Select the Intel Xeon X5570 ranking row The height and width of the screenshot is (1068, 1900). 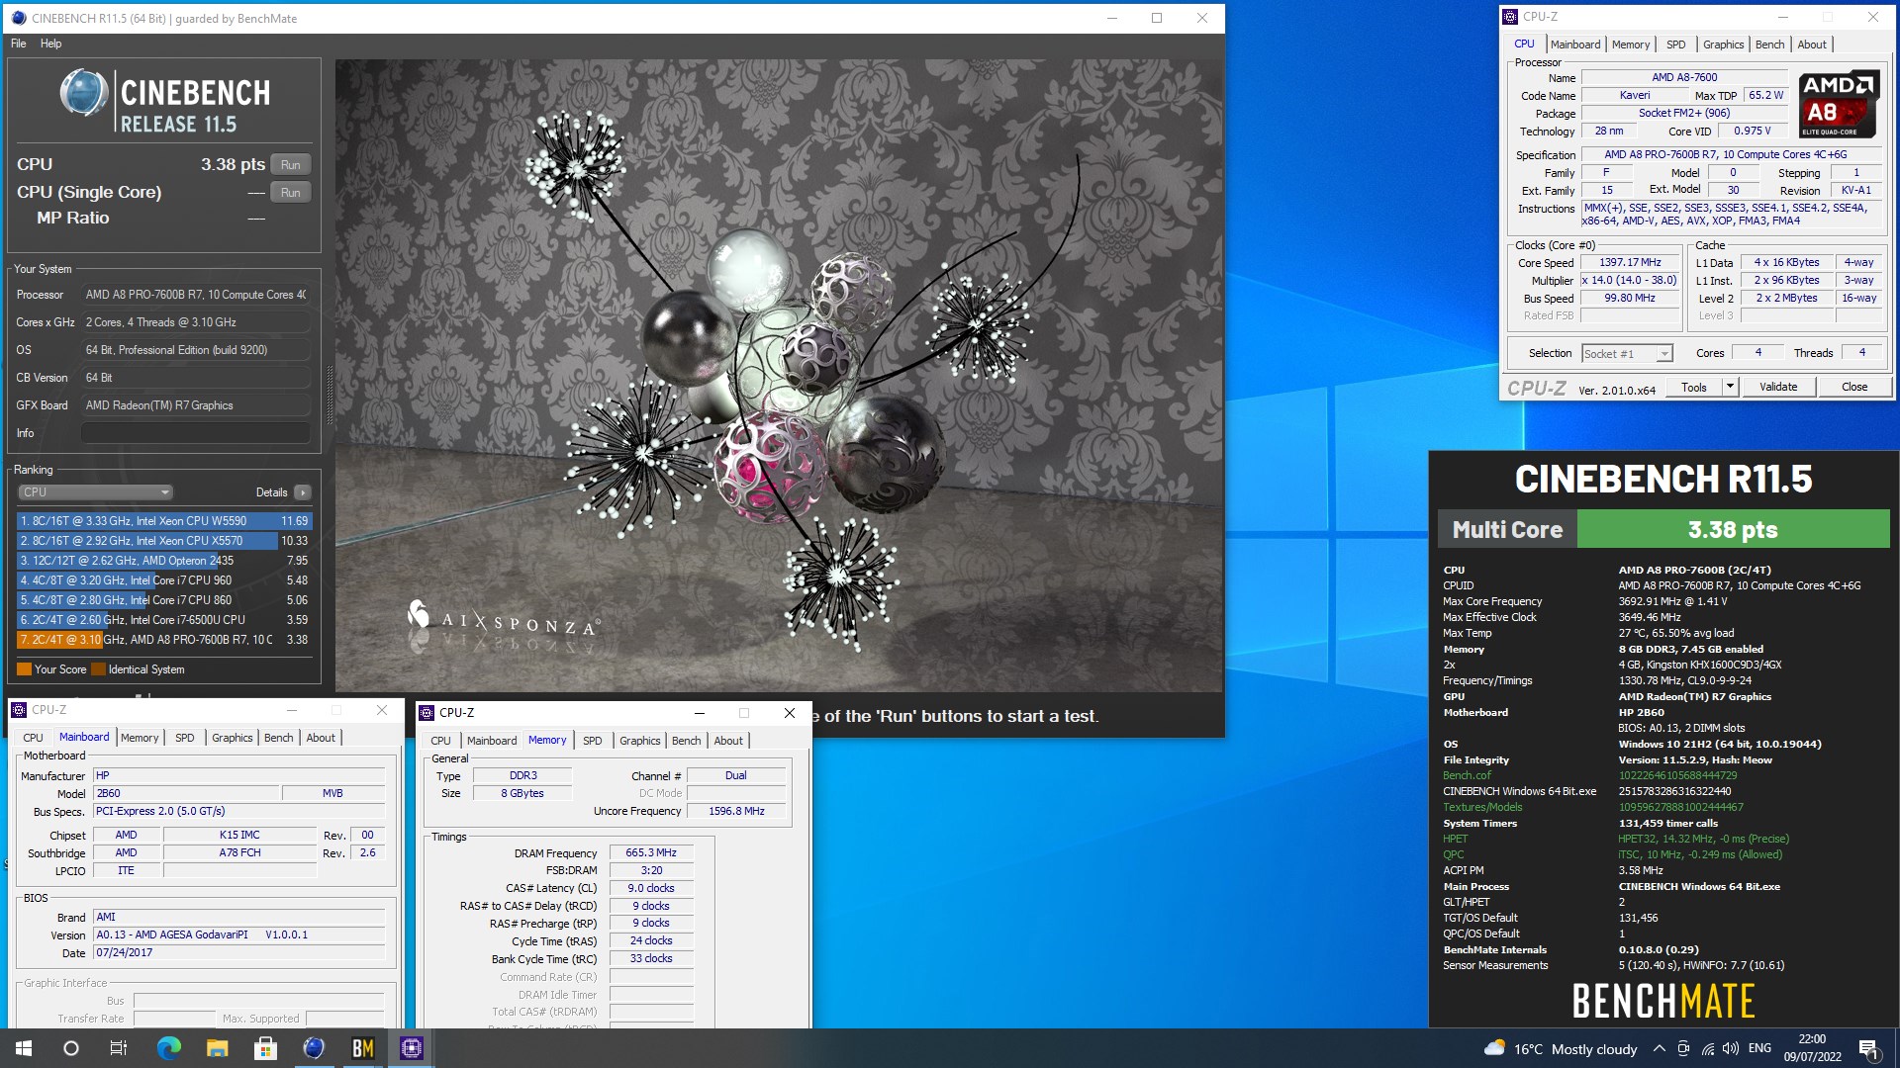(x=164, y=541)
